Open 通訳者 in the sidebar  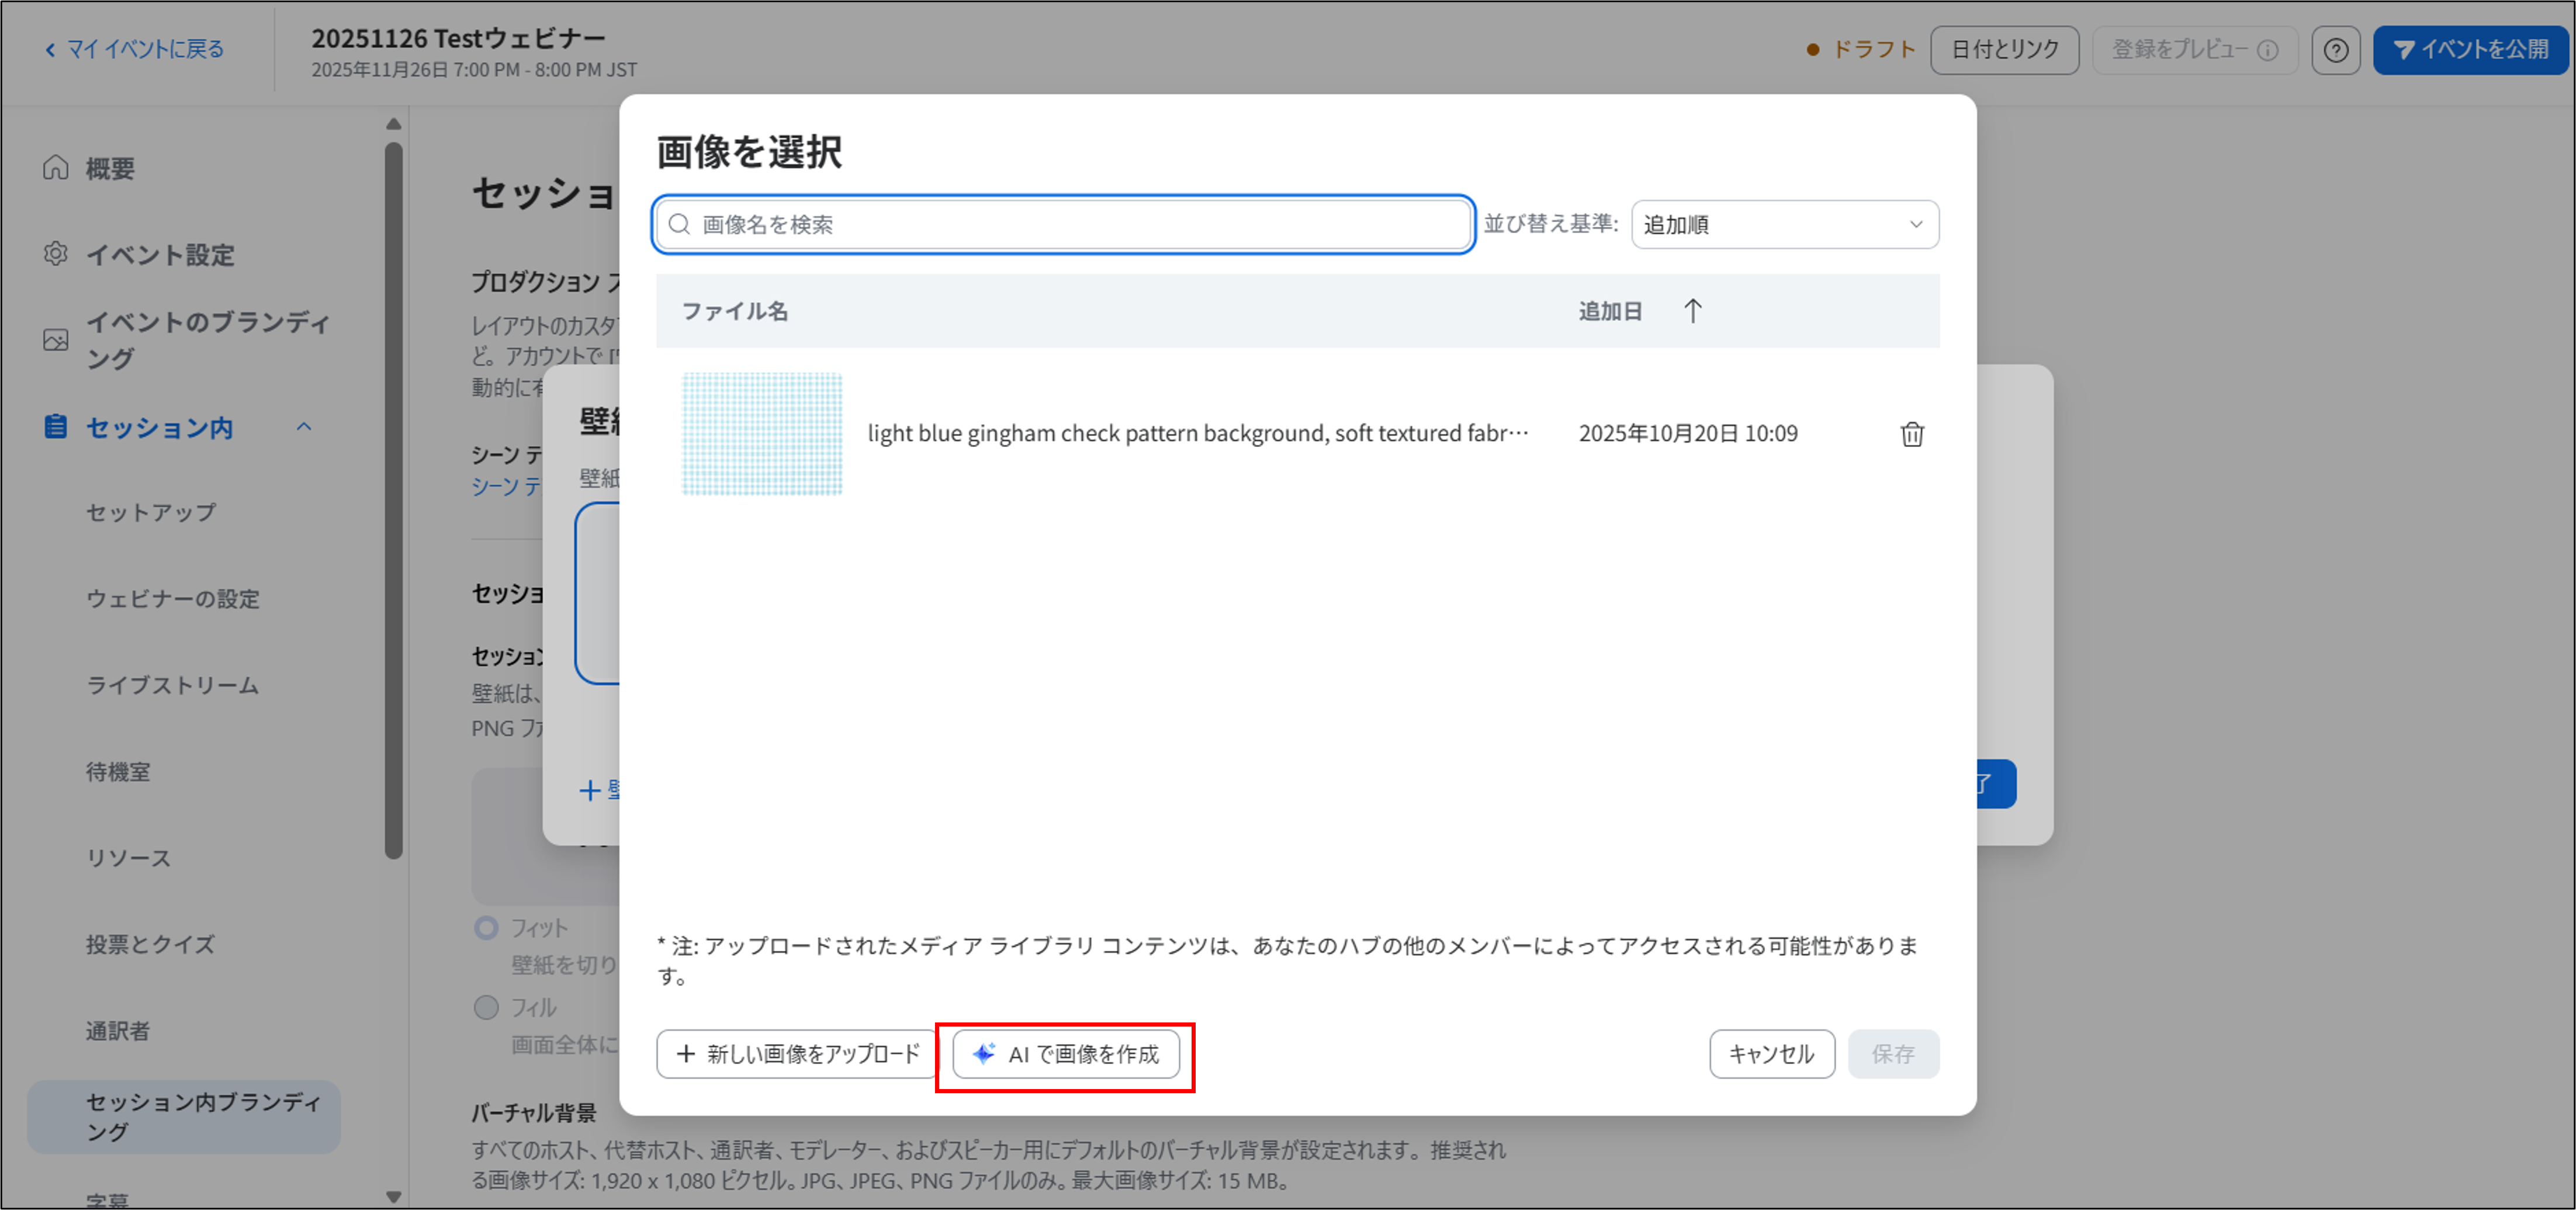118,1030
